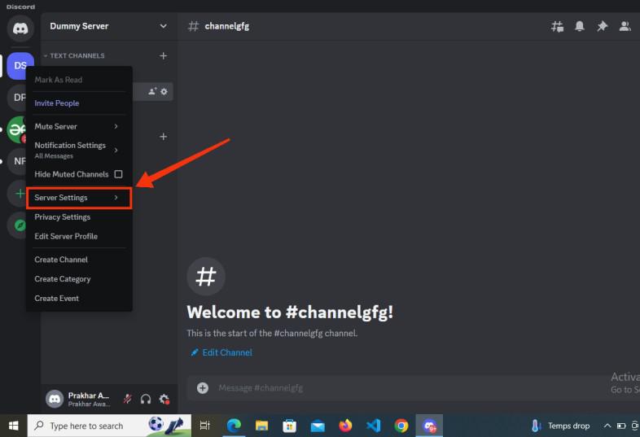Click the Prakhar A... username panel
The height and width of the screenshot is (437, 640).
pos(89,399)
